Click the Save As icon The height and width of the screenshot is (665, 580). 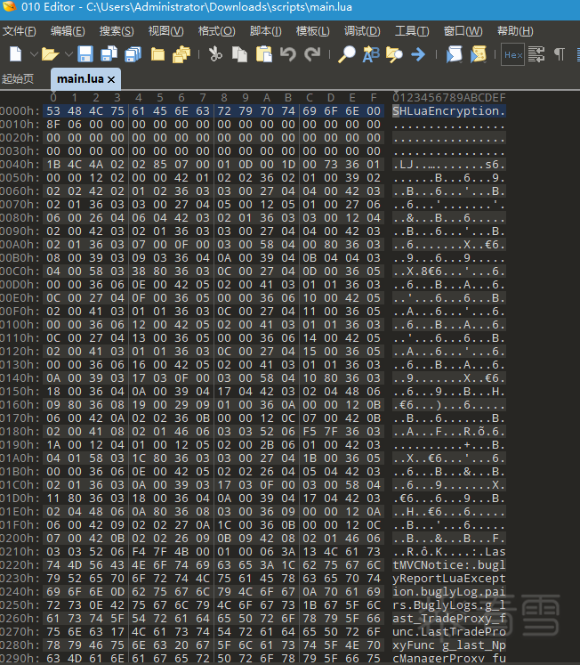pyautogui.click(x=109, y=54)
